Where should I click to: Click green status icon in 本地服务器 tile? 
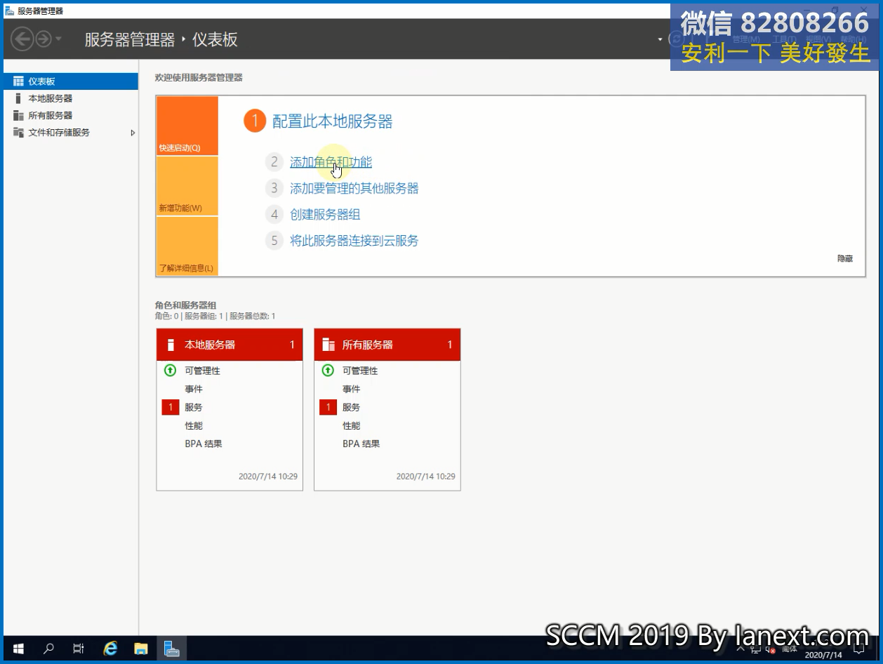click(170, 370)
